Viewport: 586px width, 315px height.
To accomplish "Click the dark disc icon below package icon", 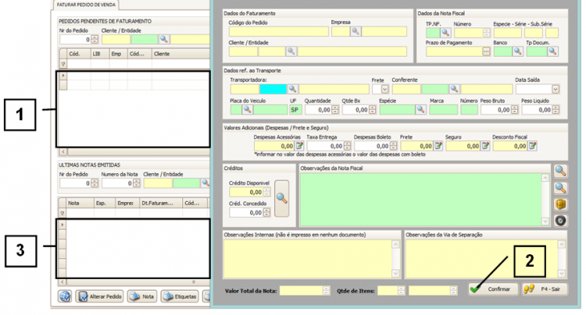I will [559, 220].
